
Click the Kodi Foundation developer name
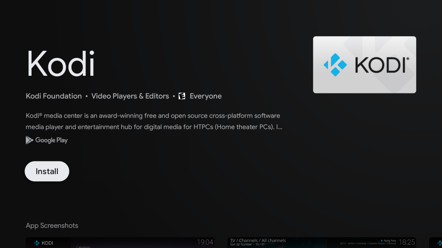click(x=54, y=96)
